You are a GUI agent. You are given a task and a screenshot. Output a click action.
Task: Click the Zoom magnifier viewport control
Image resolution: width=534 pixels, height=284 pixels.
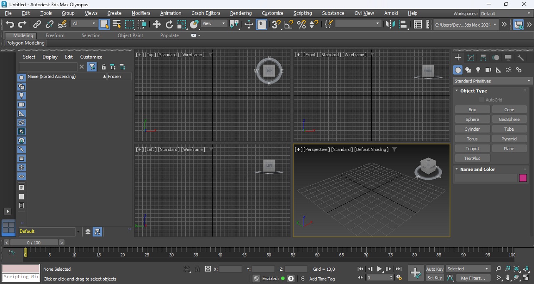pyautogui.click(x=498, y=269)
